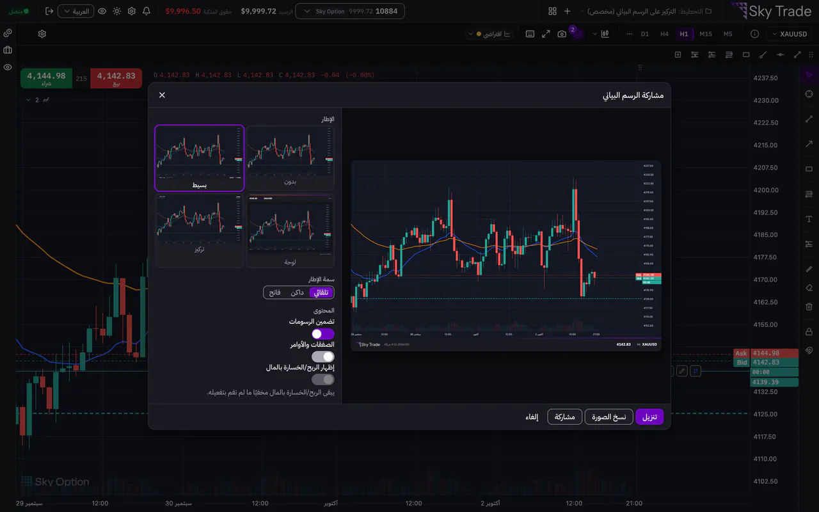Open settings gear in top header
Image resolution: width=819 pixels, height=512 pixels.
pos(132,11)
